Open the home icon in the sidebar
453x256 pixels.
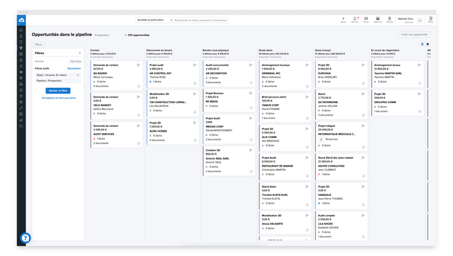(21, 30)
